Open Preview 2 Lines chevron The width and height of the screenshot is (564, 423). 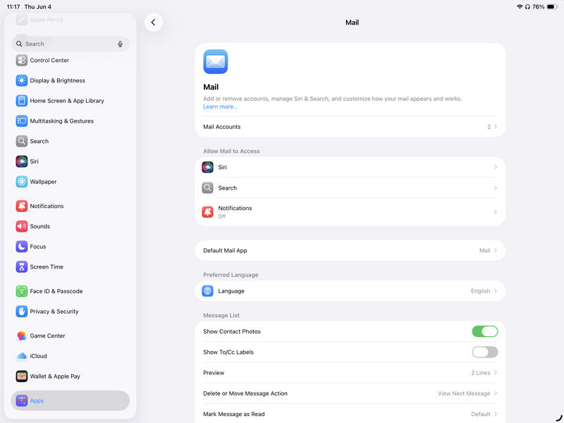pos(496,373)
